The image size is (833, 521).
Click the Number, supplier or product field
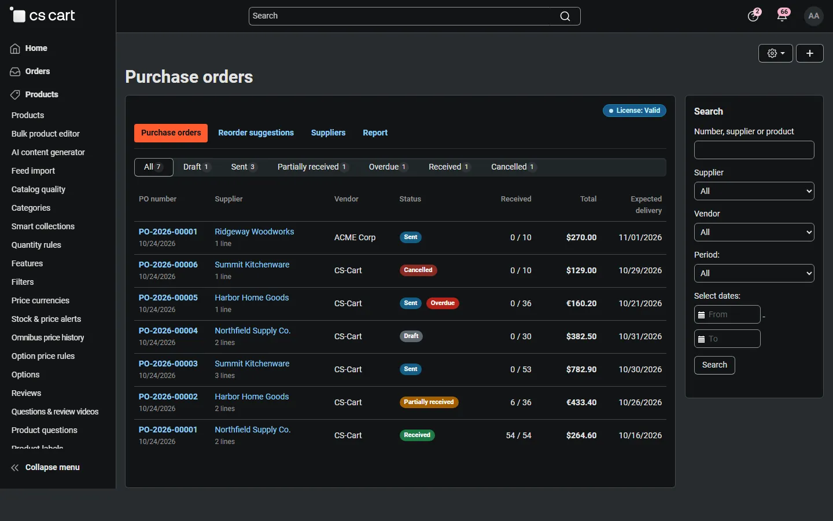[x=754, y=150]
